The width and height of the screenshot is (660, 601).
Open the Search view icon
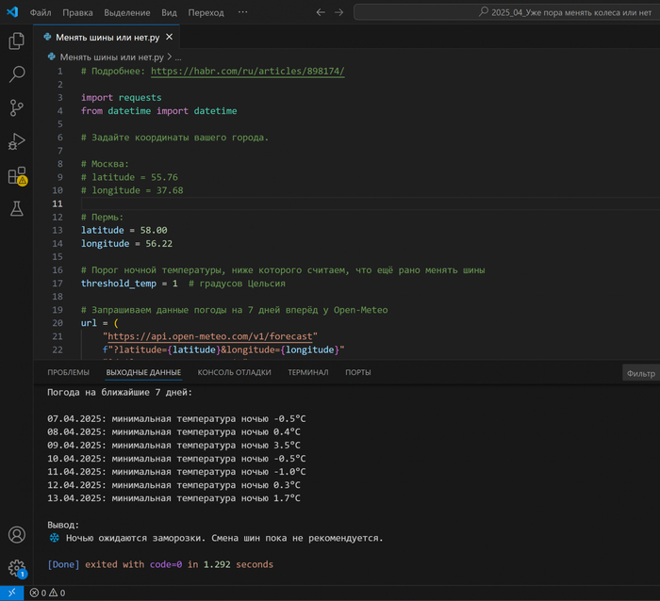pyautogui.click(x=16, y=74)
